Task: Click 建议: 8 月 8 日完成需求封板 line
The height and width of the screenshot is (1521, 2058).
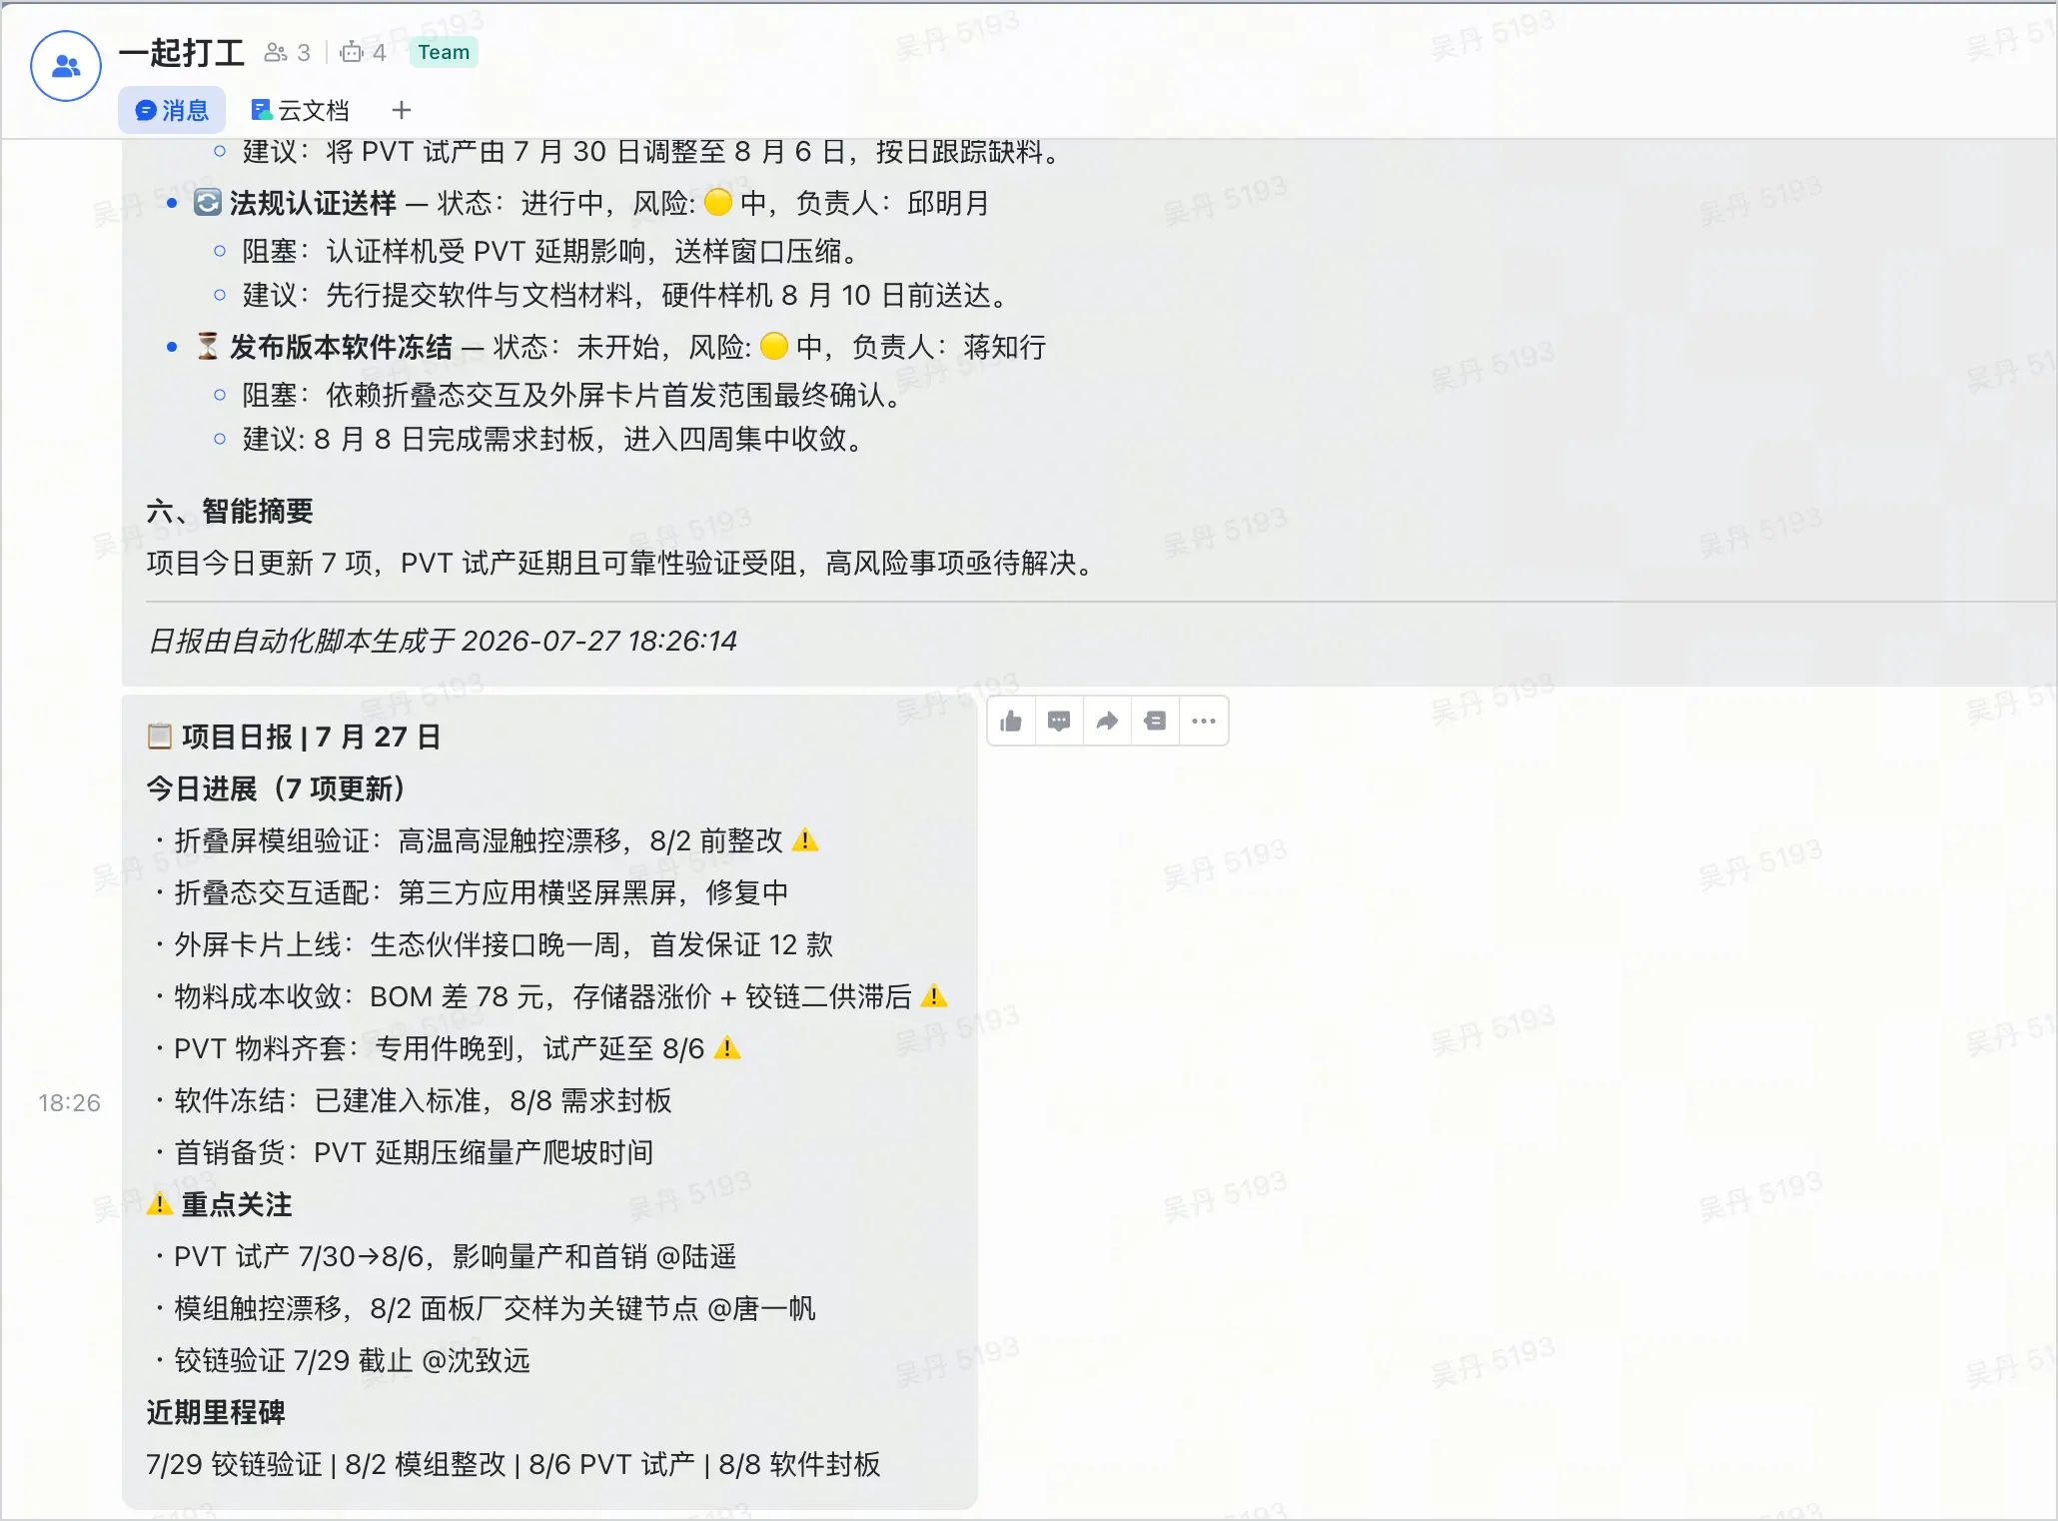Action: [x=552, y=439]
